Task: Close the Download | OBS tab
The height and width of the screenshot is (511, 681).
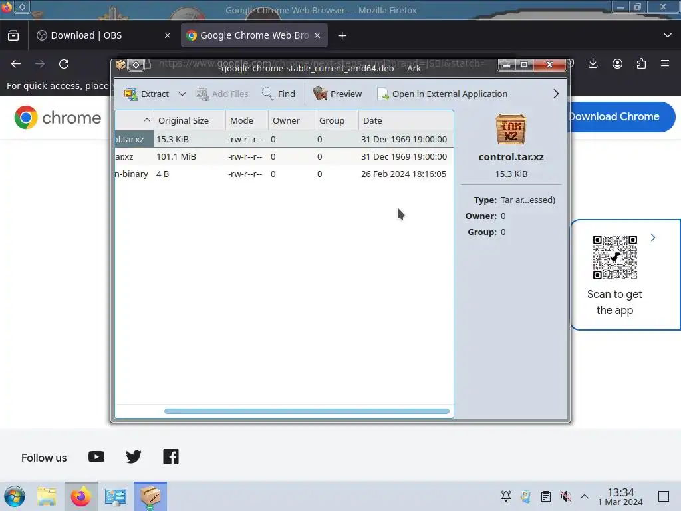Action: tap(167, 36)
